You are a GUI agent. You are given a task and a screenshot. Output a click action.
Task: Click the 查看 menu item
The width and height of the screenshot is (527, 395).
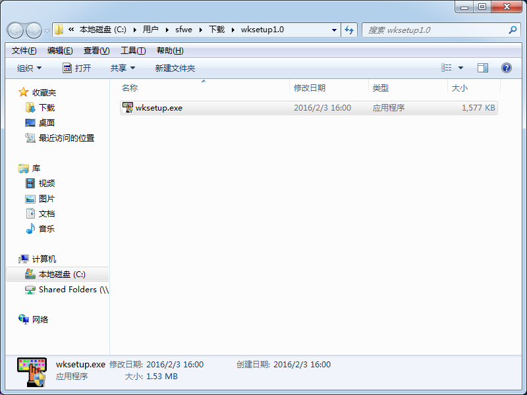95,50
